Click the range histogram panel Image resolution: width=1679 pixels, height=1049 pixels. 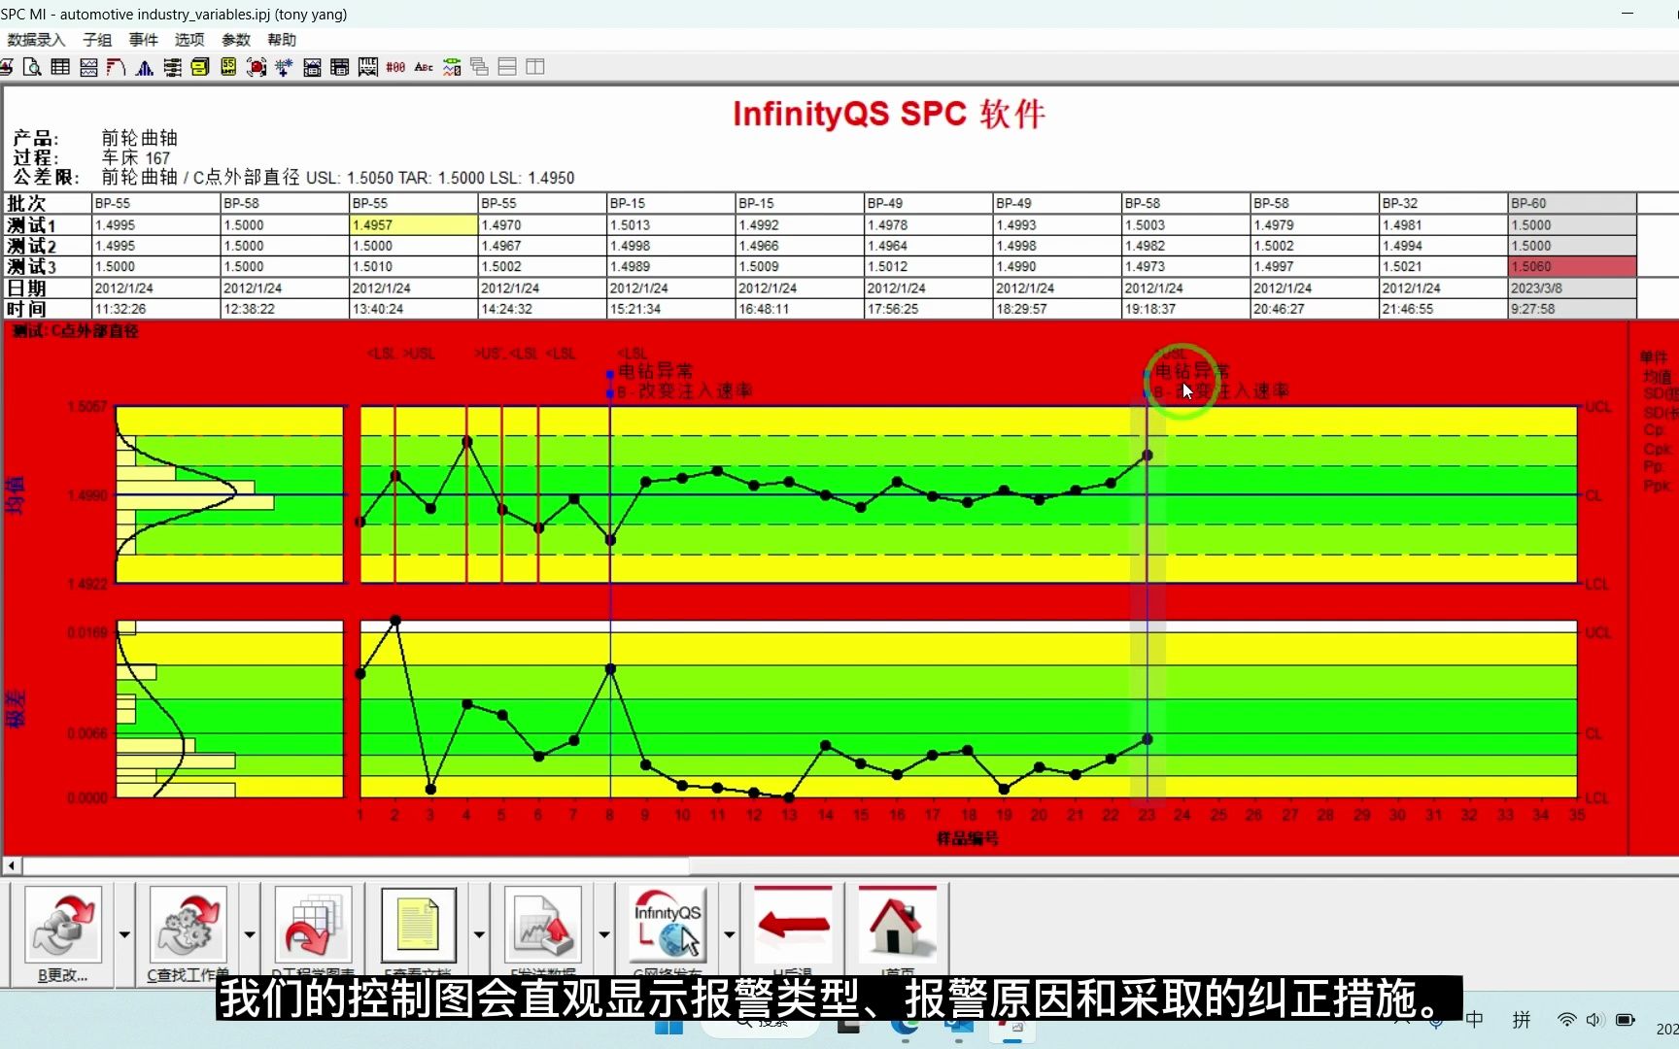(x=230, y=709)
